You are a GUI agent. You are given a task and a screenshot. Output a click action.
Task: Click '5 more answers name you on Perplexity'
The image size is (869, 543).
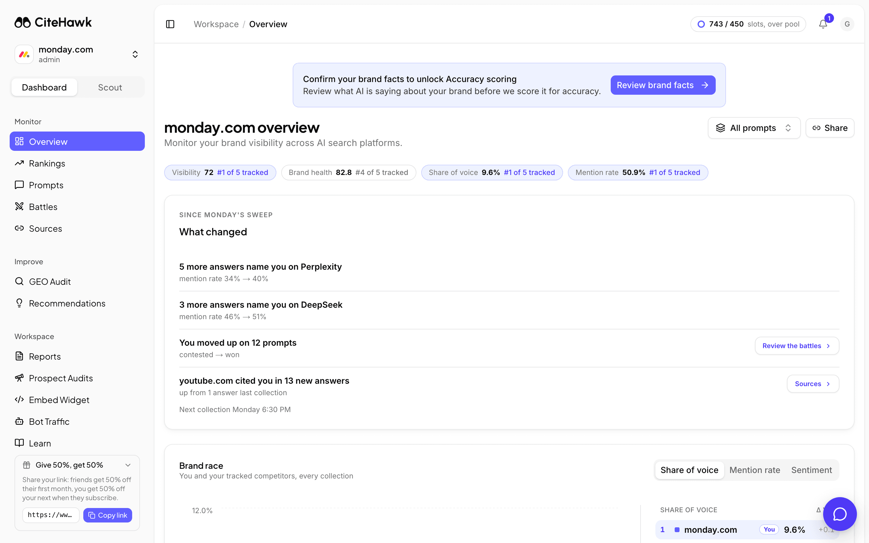(260, 267)
